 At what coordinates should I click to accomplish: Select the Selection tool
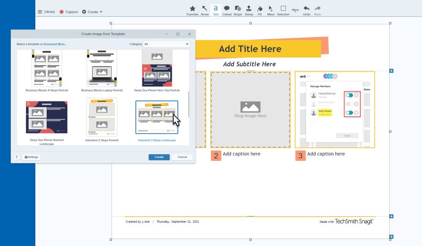pos(283,11)
